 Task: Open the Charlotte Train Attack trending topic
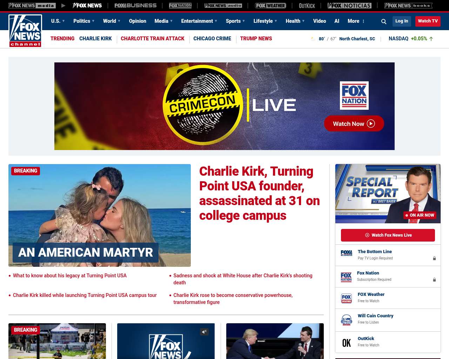153,39
